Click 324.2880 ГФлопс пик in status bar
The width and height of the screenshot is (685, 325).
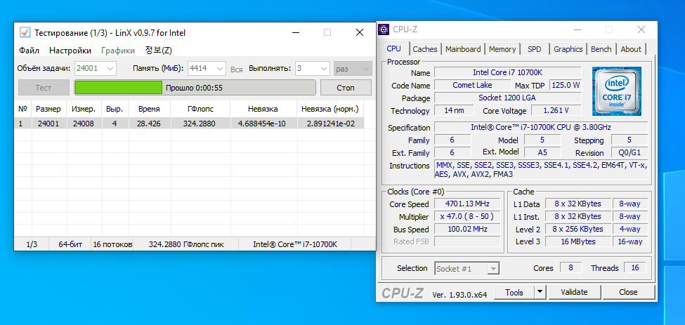tap(186, 244)
